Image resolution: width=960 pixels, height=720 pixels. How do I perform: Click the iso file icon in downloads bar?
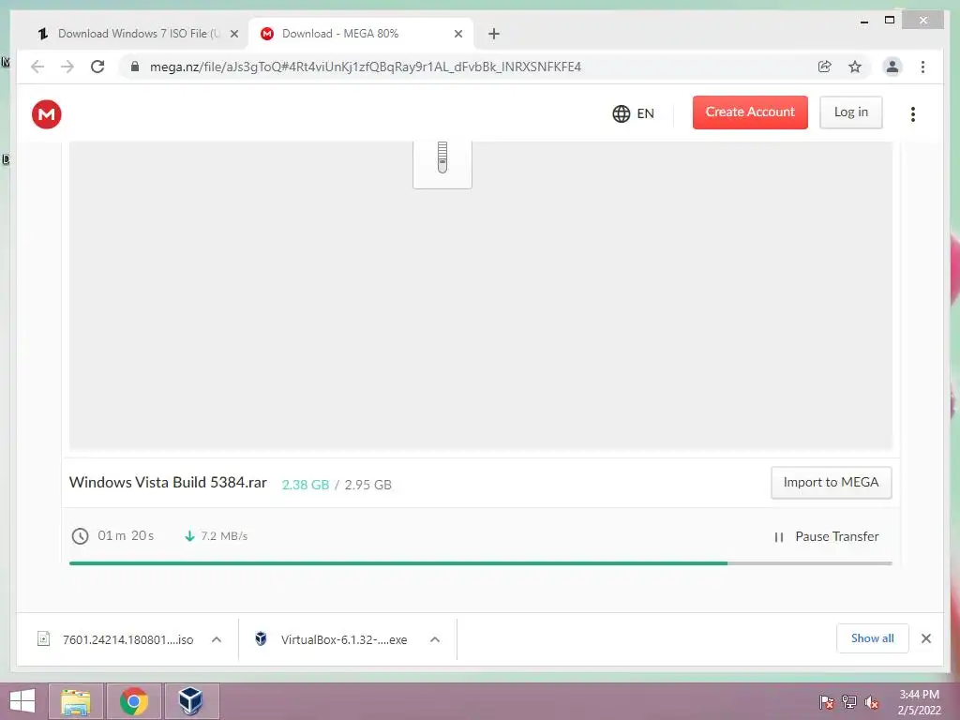tap(43, 638)
